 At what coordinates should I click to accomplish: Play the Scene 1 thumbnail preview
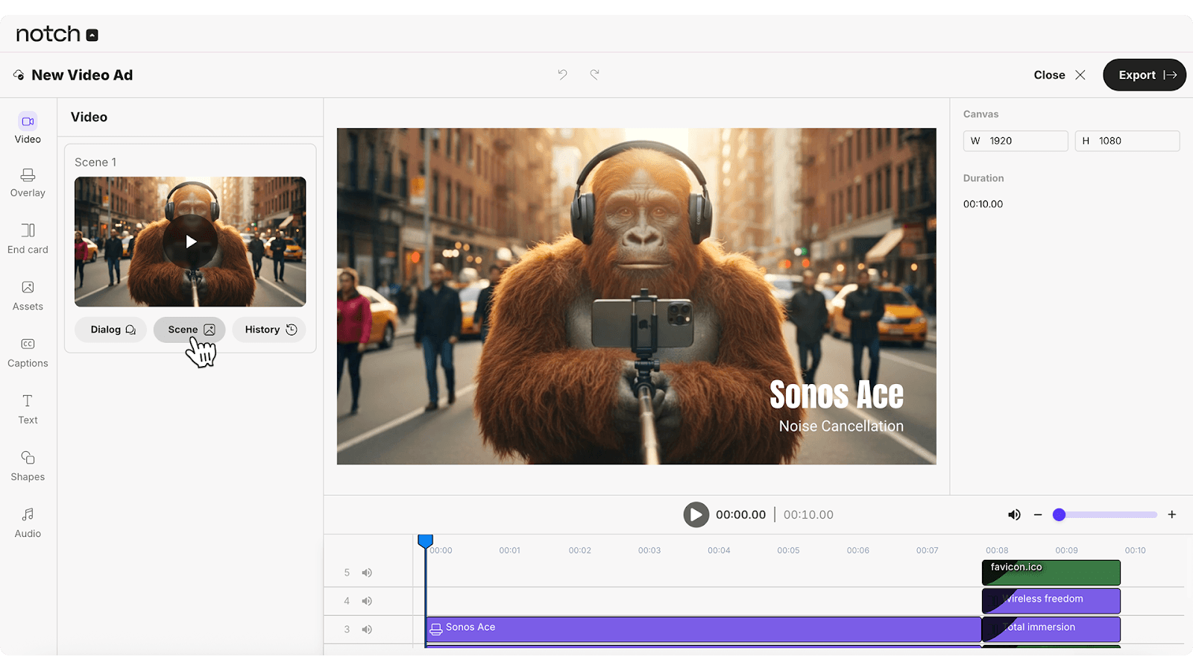pyautogui.click(x=191, y=242)
